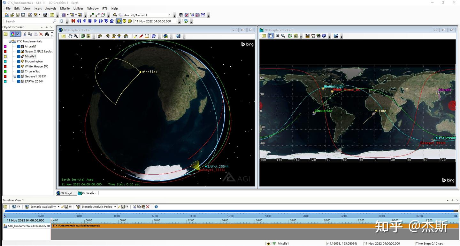Click the binoculars find icon in Object Browser
This screenshot has width=460, height=246.
click(47, 34)
